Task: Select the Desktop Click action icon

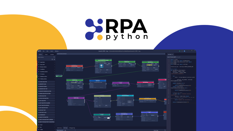Action: [x=38, y=84]
